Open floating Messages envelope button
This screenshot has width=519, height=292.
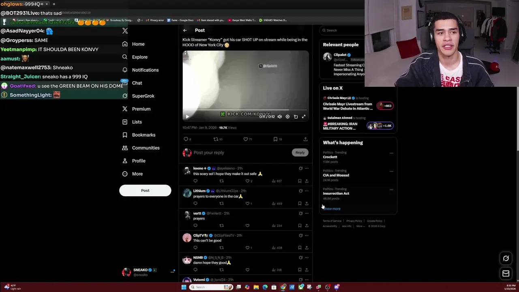(506, 274)
